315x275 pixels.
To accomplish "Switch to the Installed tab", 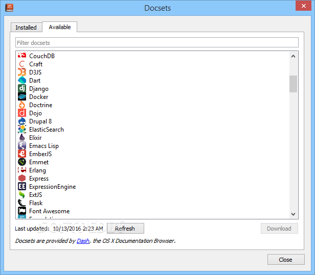I will click(x=26, y=27).
